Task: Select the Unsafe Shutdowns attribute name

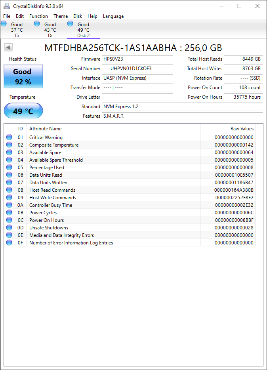Action: point(49,228)
